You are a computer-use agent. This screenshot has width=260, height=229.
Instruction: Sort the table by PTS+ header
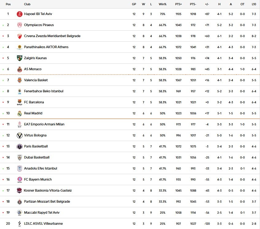(178, 4)
